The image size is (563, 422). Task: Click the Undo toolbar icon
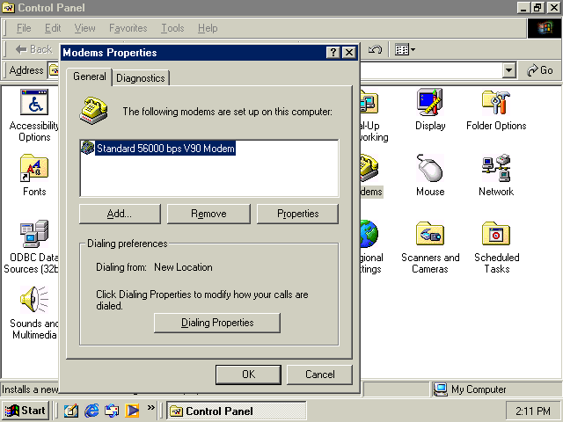tap(376, 49)
